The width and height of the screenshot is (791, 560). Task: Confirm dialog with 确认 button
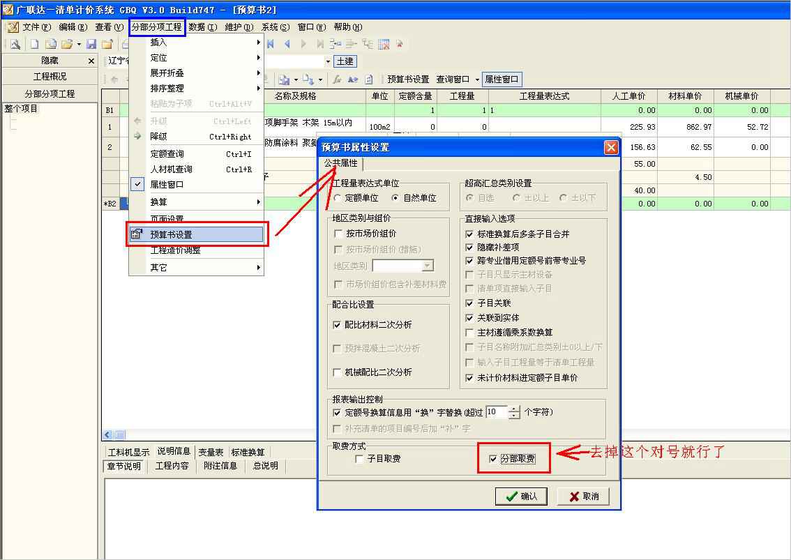[x=522, y=497]
